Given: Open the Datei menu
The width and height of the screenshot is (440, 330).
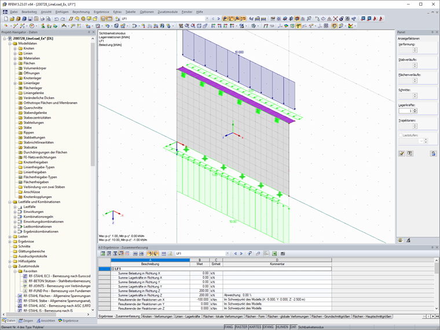Looking at the screenshot, I should point(14,12).
